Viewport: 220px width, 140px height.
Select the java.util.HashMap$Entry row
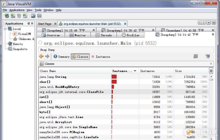click(x=124, y=87)
